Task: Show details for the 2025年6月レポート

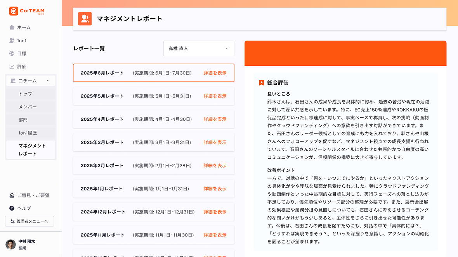Action: point(215,72)
